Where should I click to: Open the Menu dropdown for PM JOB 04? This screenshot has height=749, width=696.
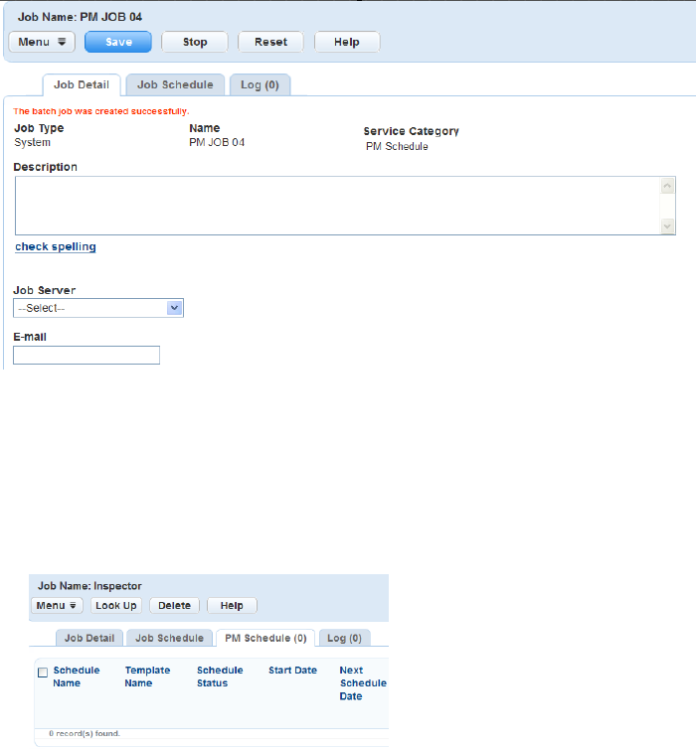(x=42, y=42)
